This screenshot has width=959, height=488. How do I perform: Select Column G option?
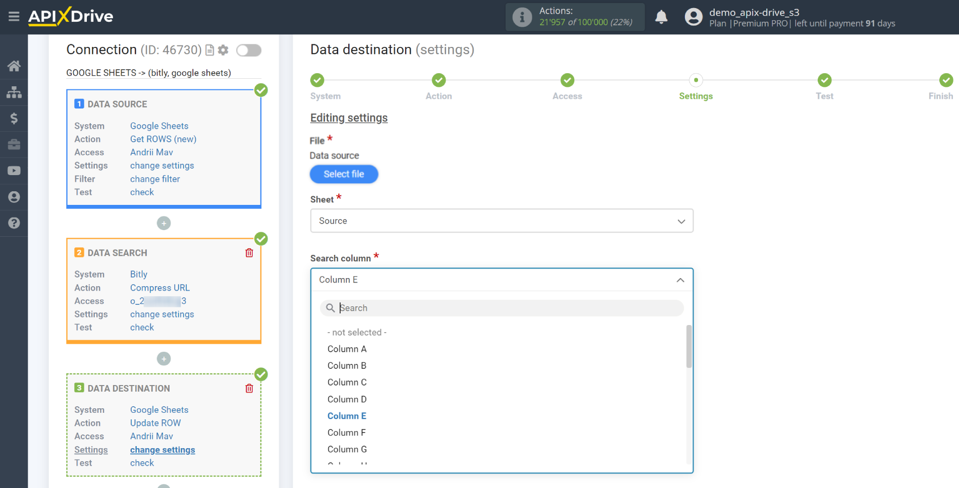[347, 449]
